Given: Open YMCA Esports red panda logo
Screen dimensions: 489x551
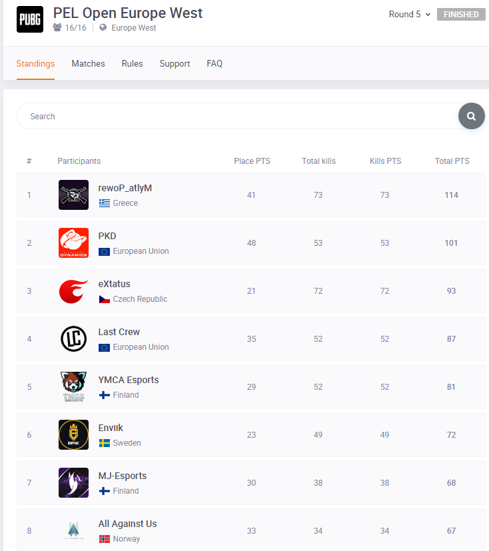Looking at the screenshot, I should tap(73, 386).
